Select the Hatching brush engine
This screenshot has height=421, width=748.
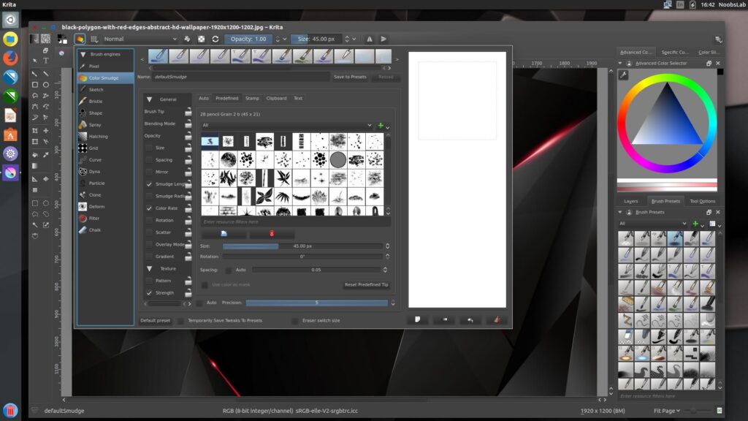pos(98,136)
